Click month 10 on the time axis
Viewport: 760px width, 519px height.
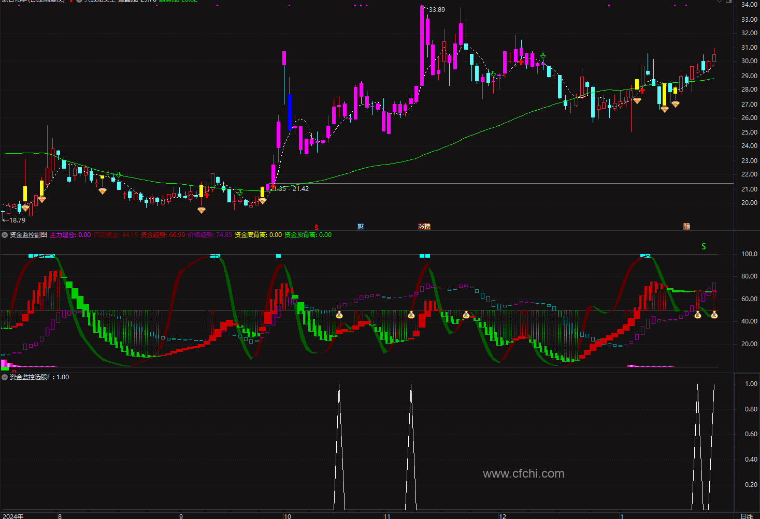(288, 516)
